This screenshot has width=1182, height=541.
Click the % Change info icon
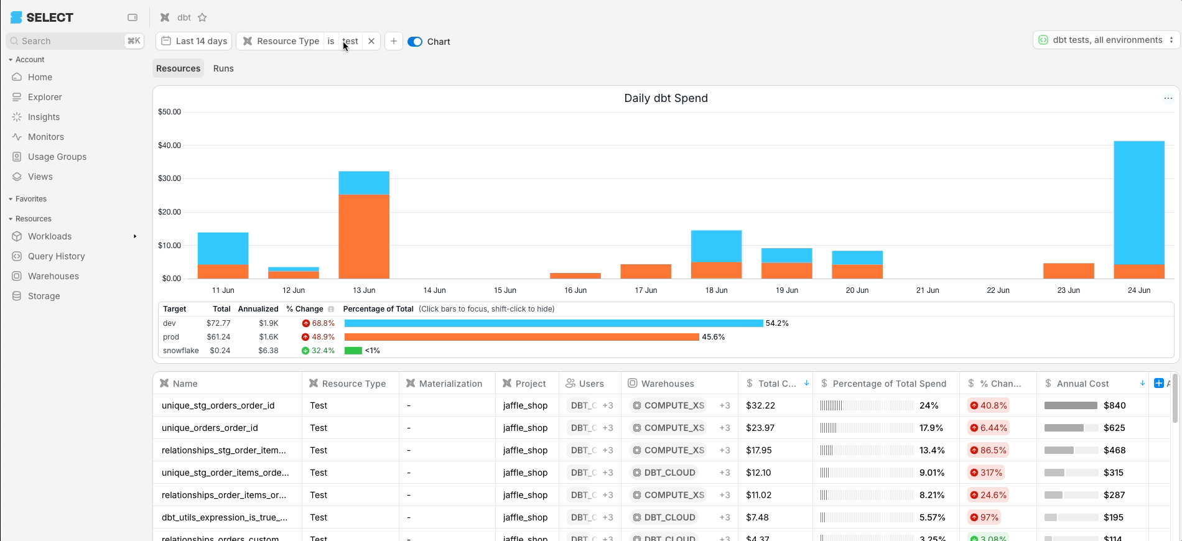(x=330, y=309)
